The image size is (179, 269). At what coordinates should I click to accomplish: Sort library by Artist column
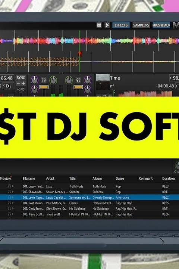coord(50,179)
